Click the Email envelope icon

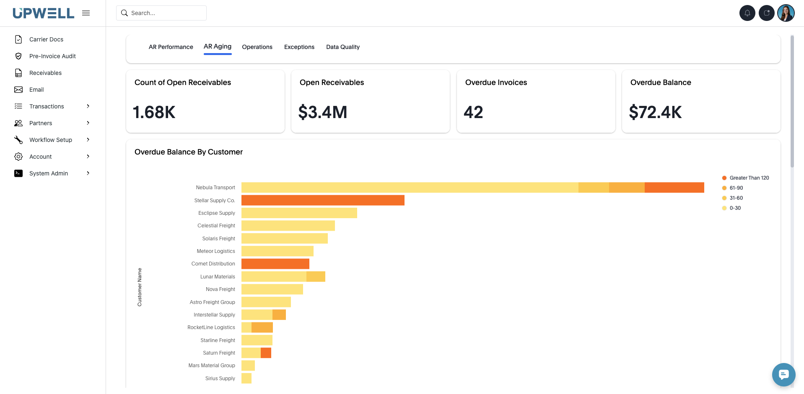tap(18, 90)
